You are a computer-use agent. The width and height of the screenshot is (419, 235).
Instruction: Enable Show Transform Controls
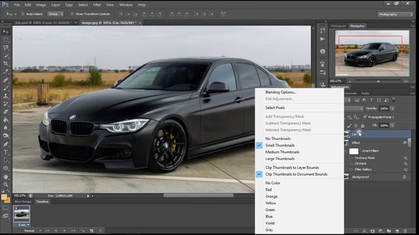(x=72, y=14)
